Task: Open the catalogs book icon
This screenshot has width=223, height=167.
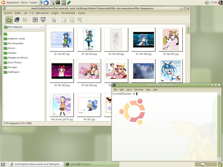Action: coord(17,20)
